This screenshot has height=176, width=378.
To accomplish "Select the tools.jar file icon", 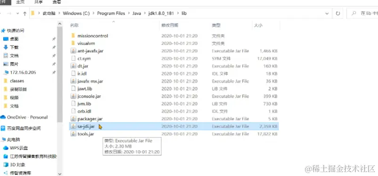I will tap(73, 134).
